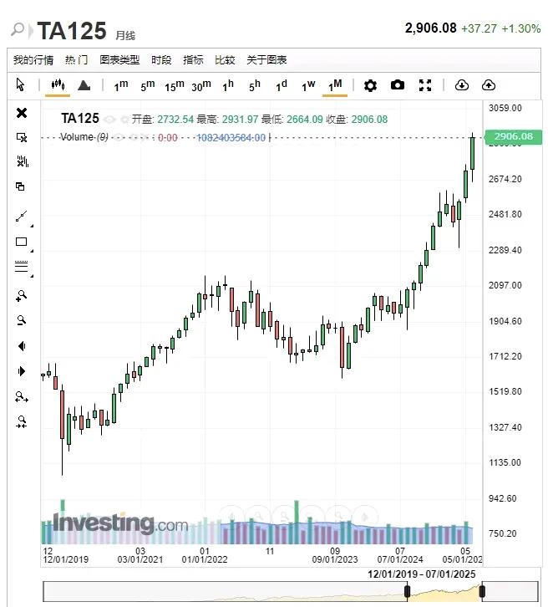Set timeframe to 1w
The width and height of the screenshot is (548, 607).
click(x=308, y=85)
